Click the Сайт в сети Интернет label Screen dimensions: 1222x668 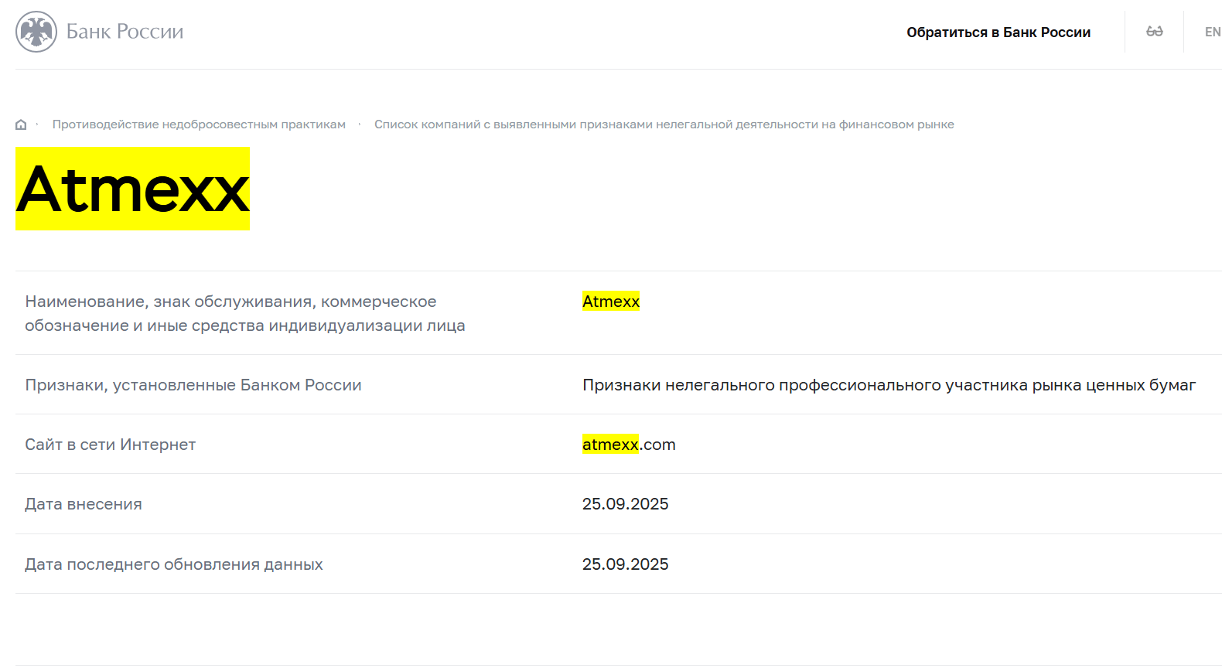click(111, 445)
